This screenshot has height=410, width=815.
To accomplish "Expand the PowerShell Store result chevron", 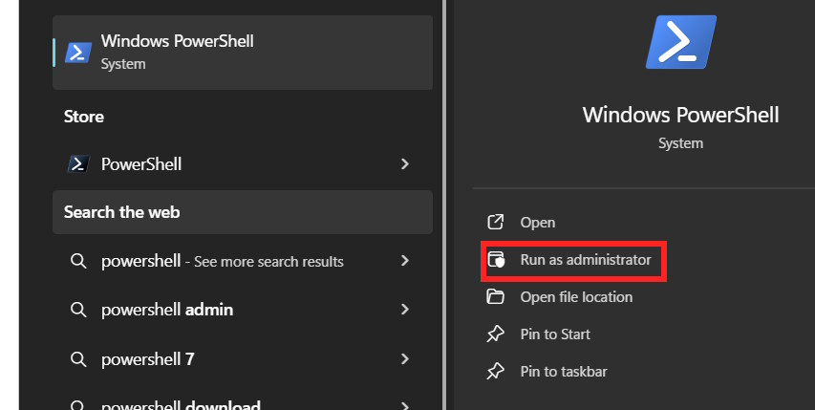I will click(x=405, y=164).
